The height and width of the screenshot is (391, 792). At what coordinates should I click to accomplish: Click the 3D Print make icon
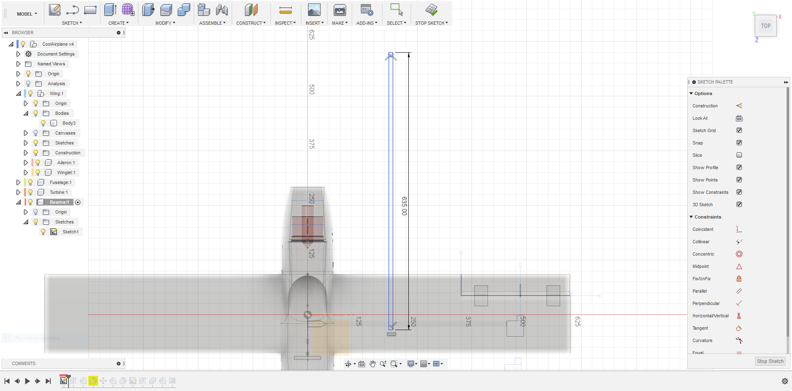339,10
